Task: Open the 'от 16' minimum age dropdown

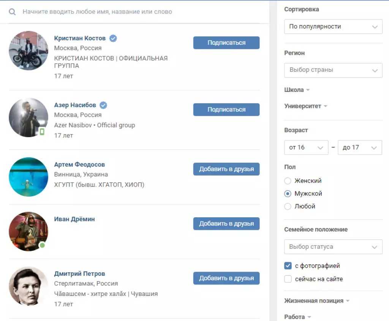Action: click(x=306, y=147)
